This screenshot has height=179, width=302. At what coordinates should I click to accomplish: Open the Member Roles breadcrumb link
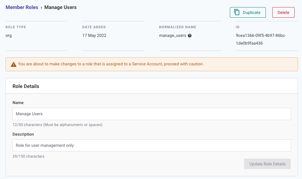pos(22,7)
